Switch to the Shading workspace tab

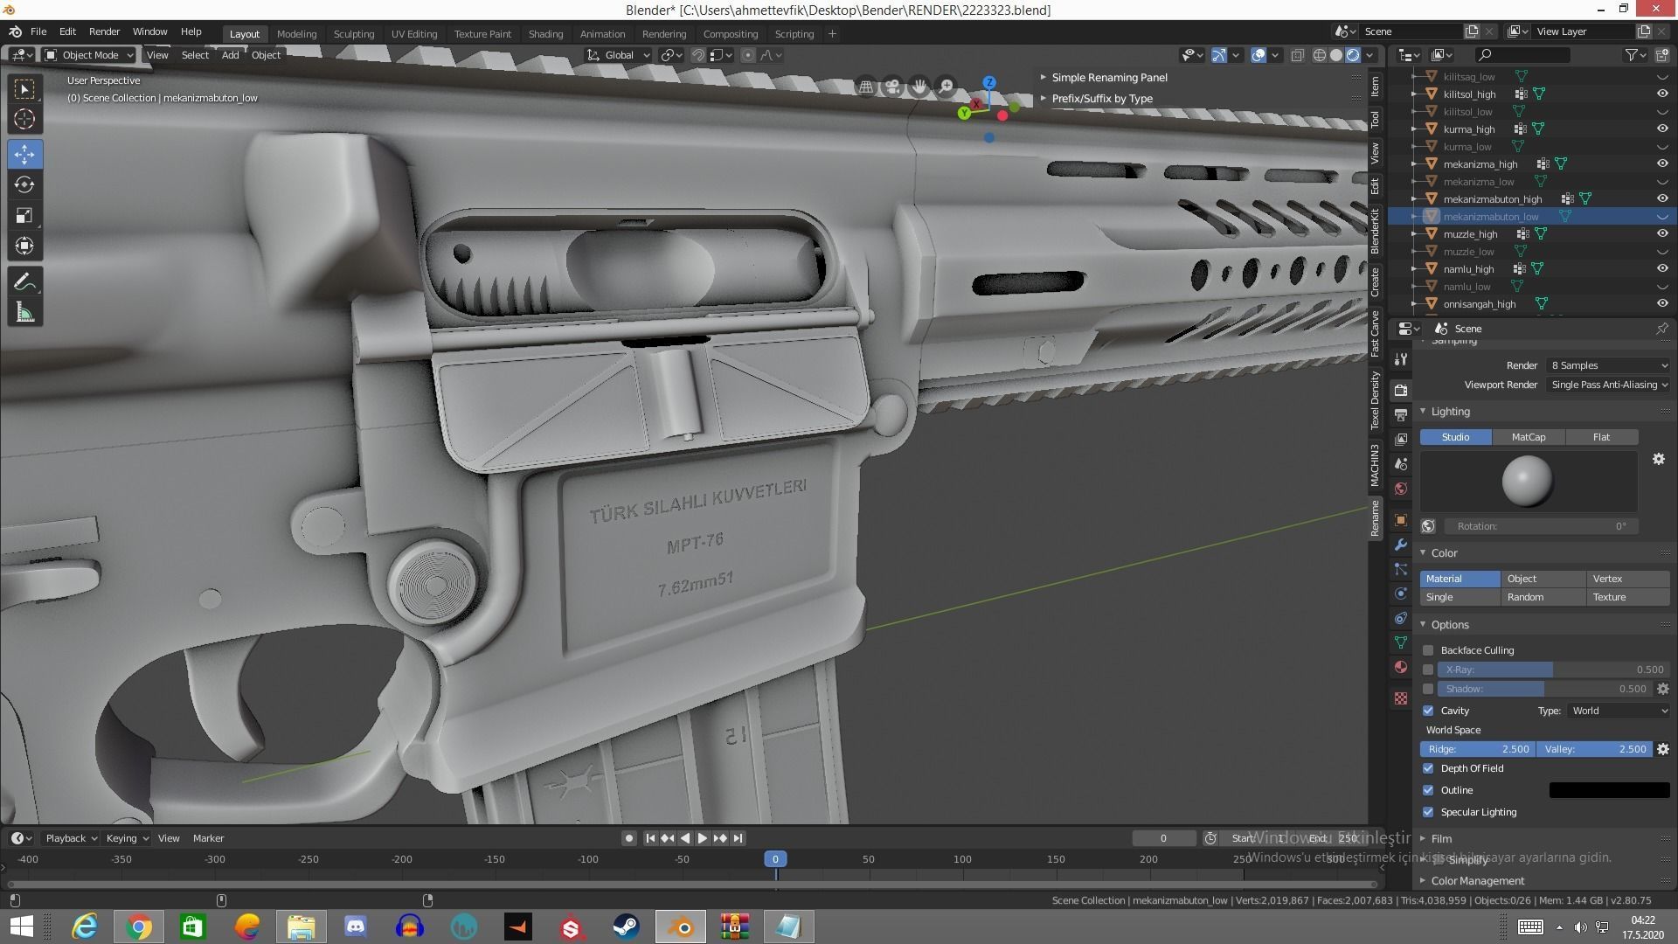point(545,34)
